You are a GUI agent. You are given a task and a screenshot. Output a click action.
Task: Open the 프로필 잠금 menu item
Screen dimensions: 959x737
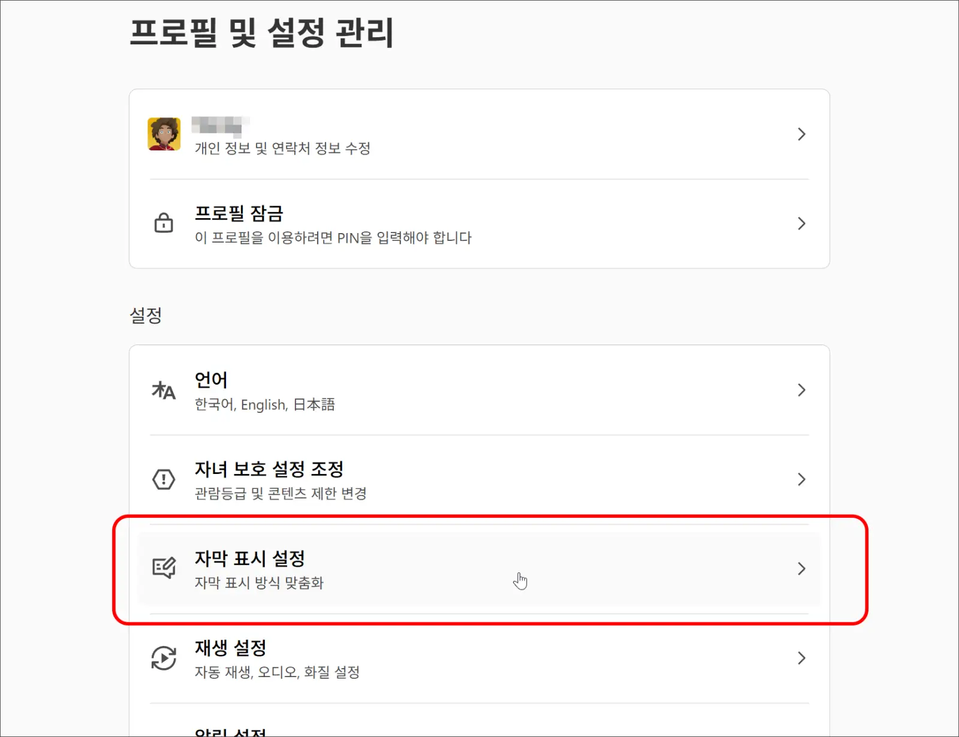point(479,223)
